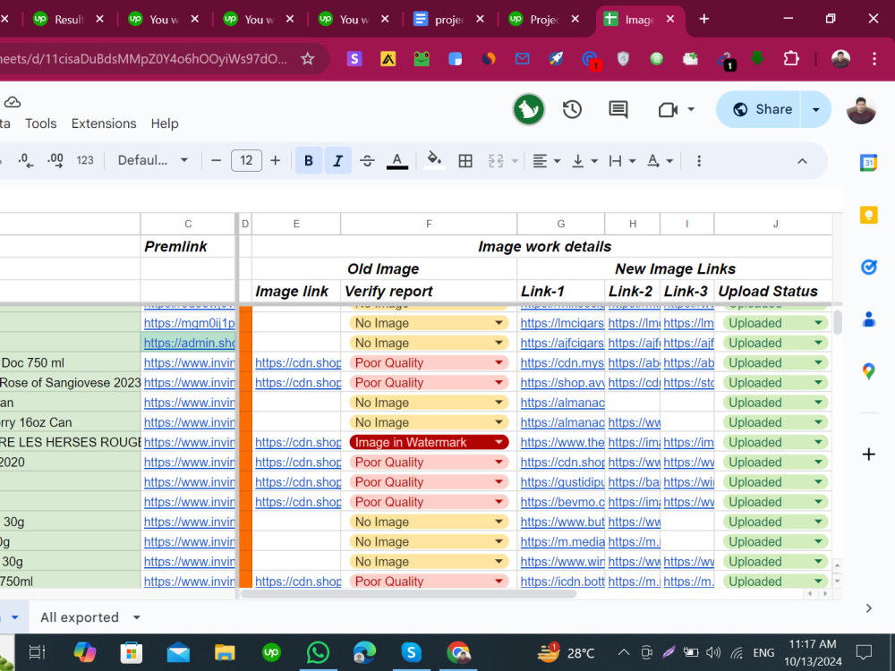
Task: Click decrease decimal places icon
Action: (x=26, y=160)
